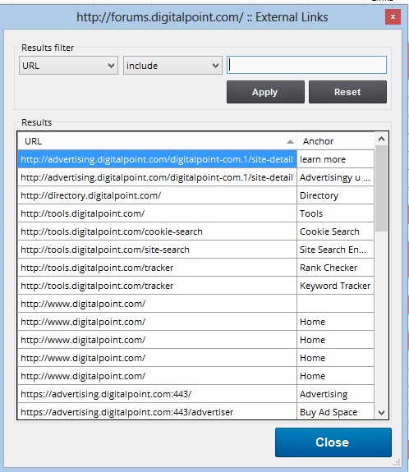
Task: Select the tools.digitalpoint.com/site-search URL
Action: [x=157, y=250]
